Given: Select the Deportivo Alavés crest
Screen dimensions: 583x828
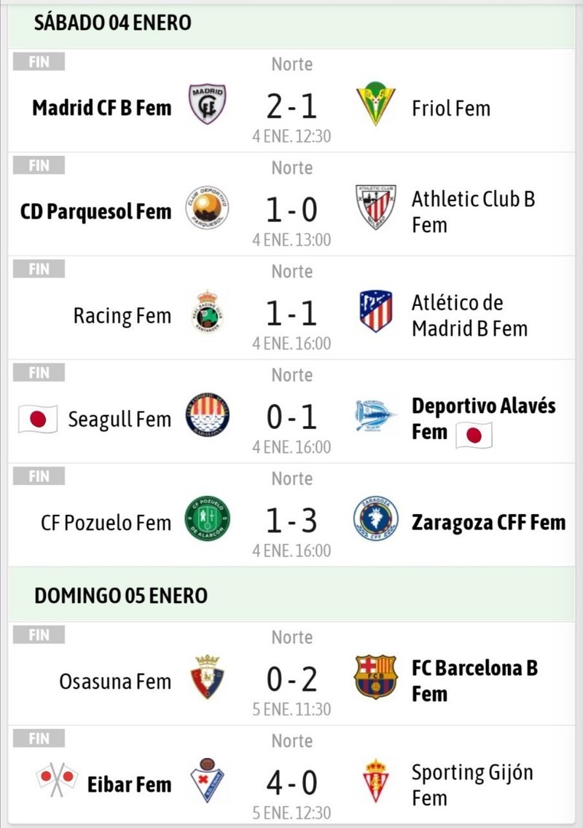Looking at the screenshot, I should point(375,416).
